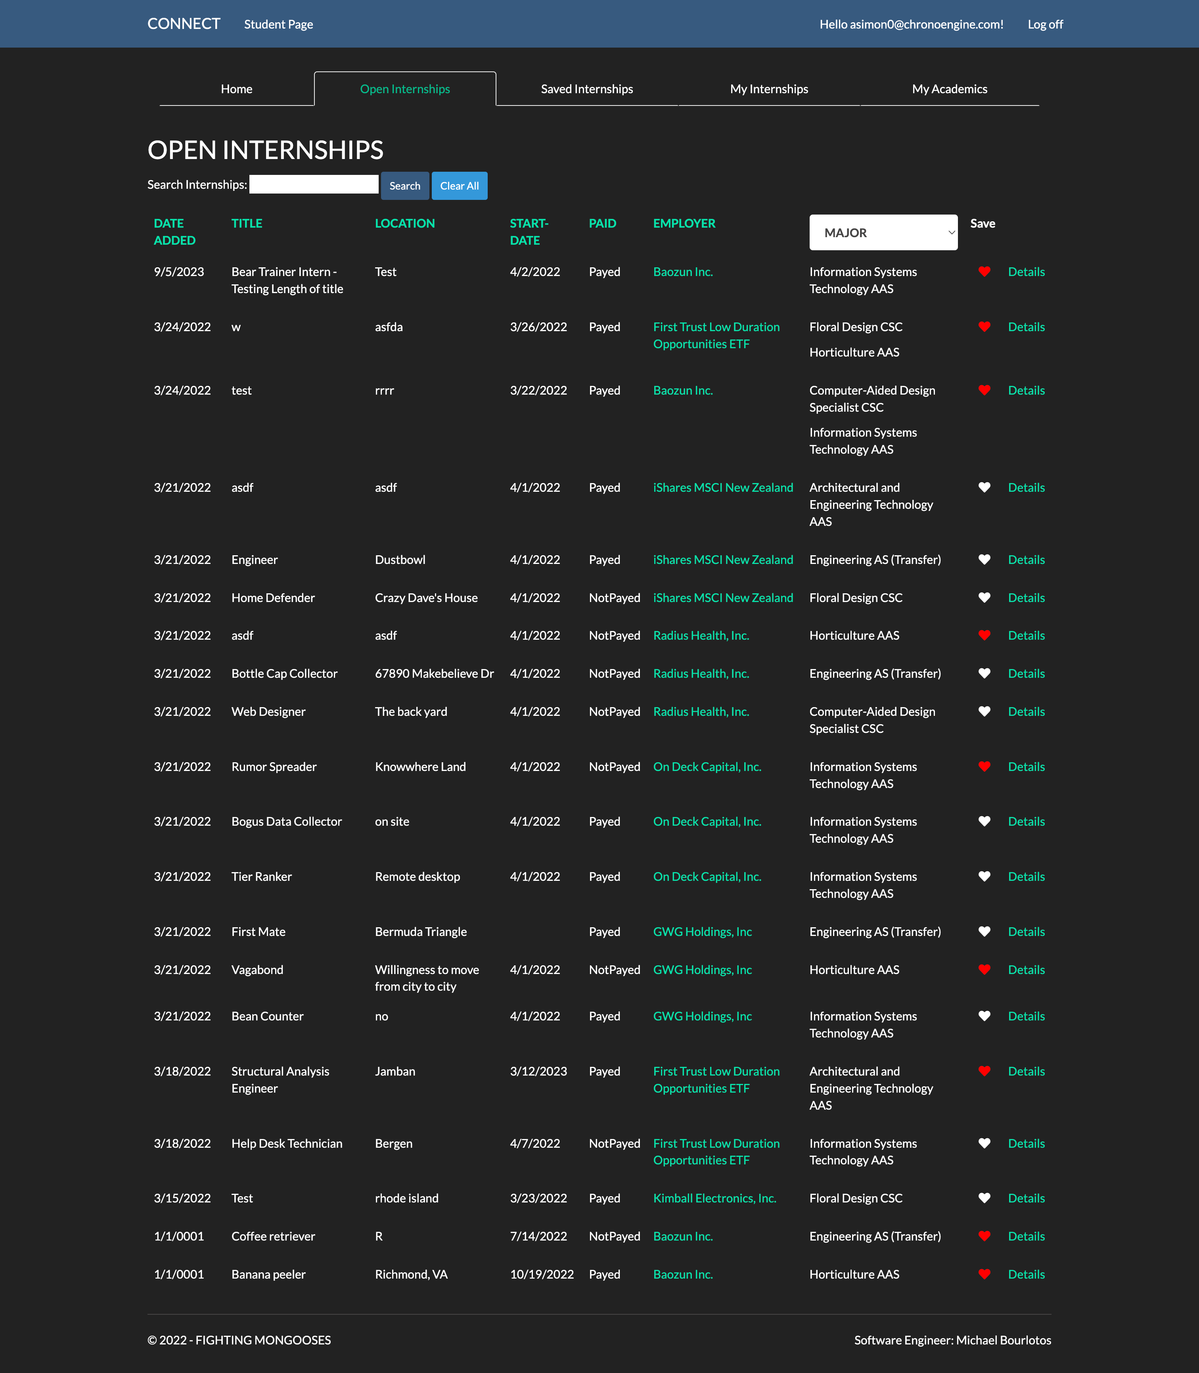The width and height of the screenshot is (1199, 1373).
Task: Save the Bottle Cap Collector internship heart
Action: [x=984, y=673]
